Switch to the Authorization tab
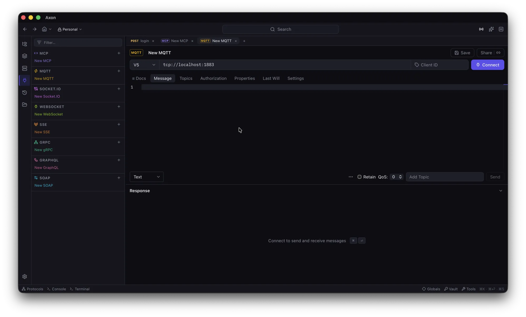The height and width of the screenshot is (317, 526). 213,78
